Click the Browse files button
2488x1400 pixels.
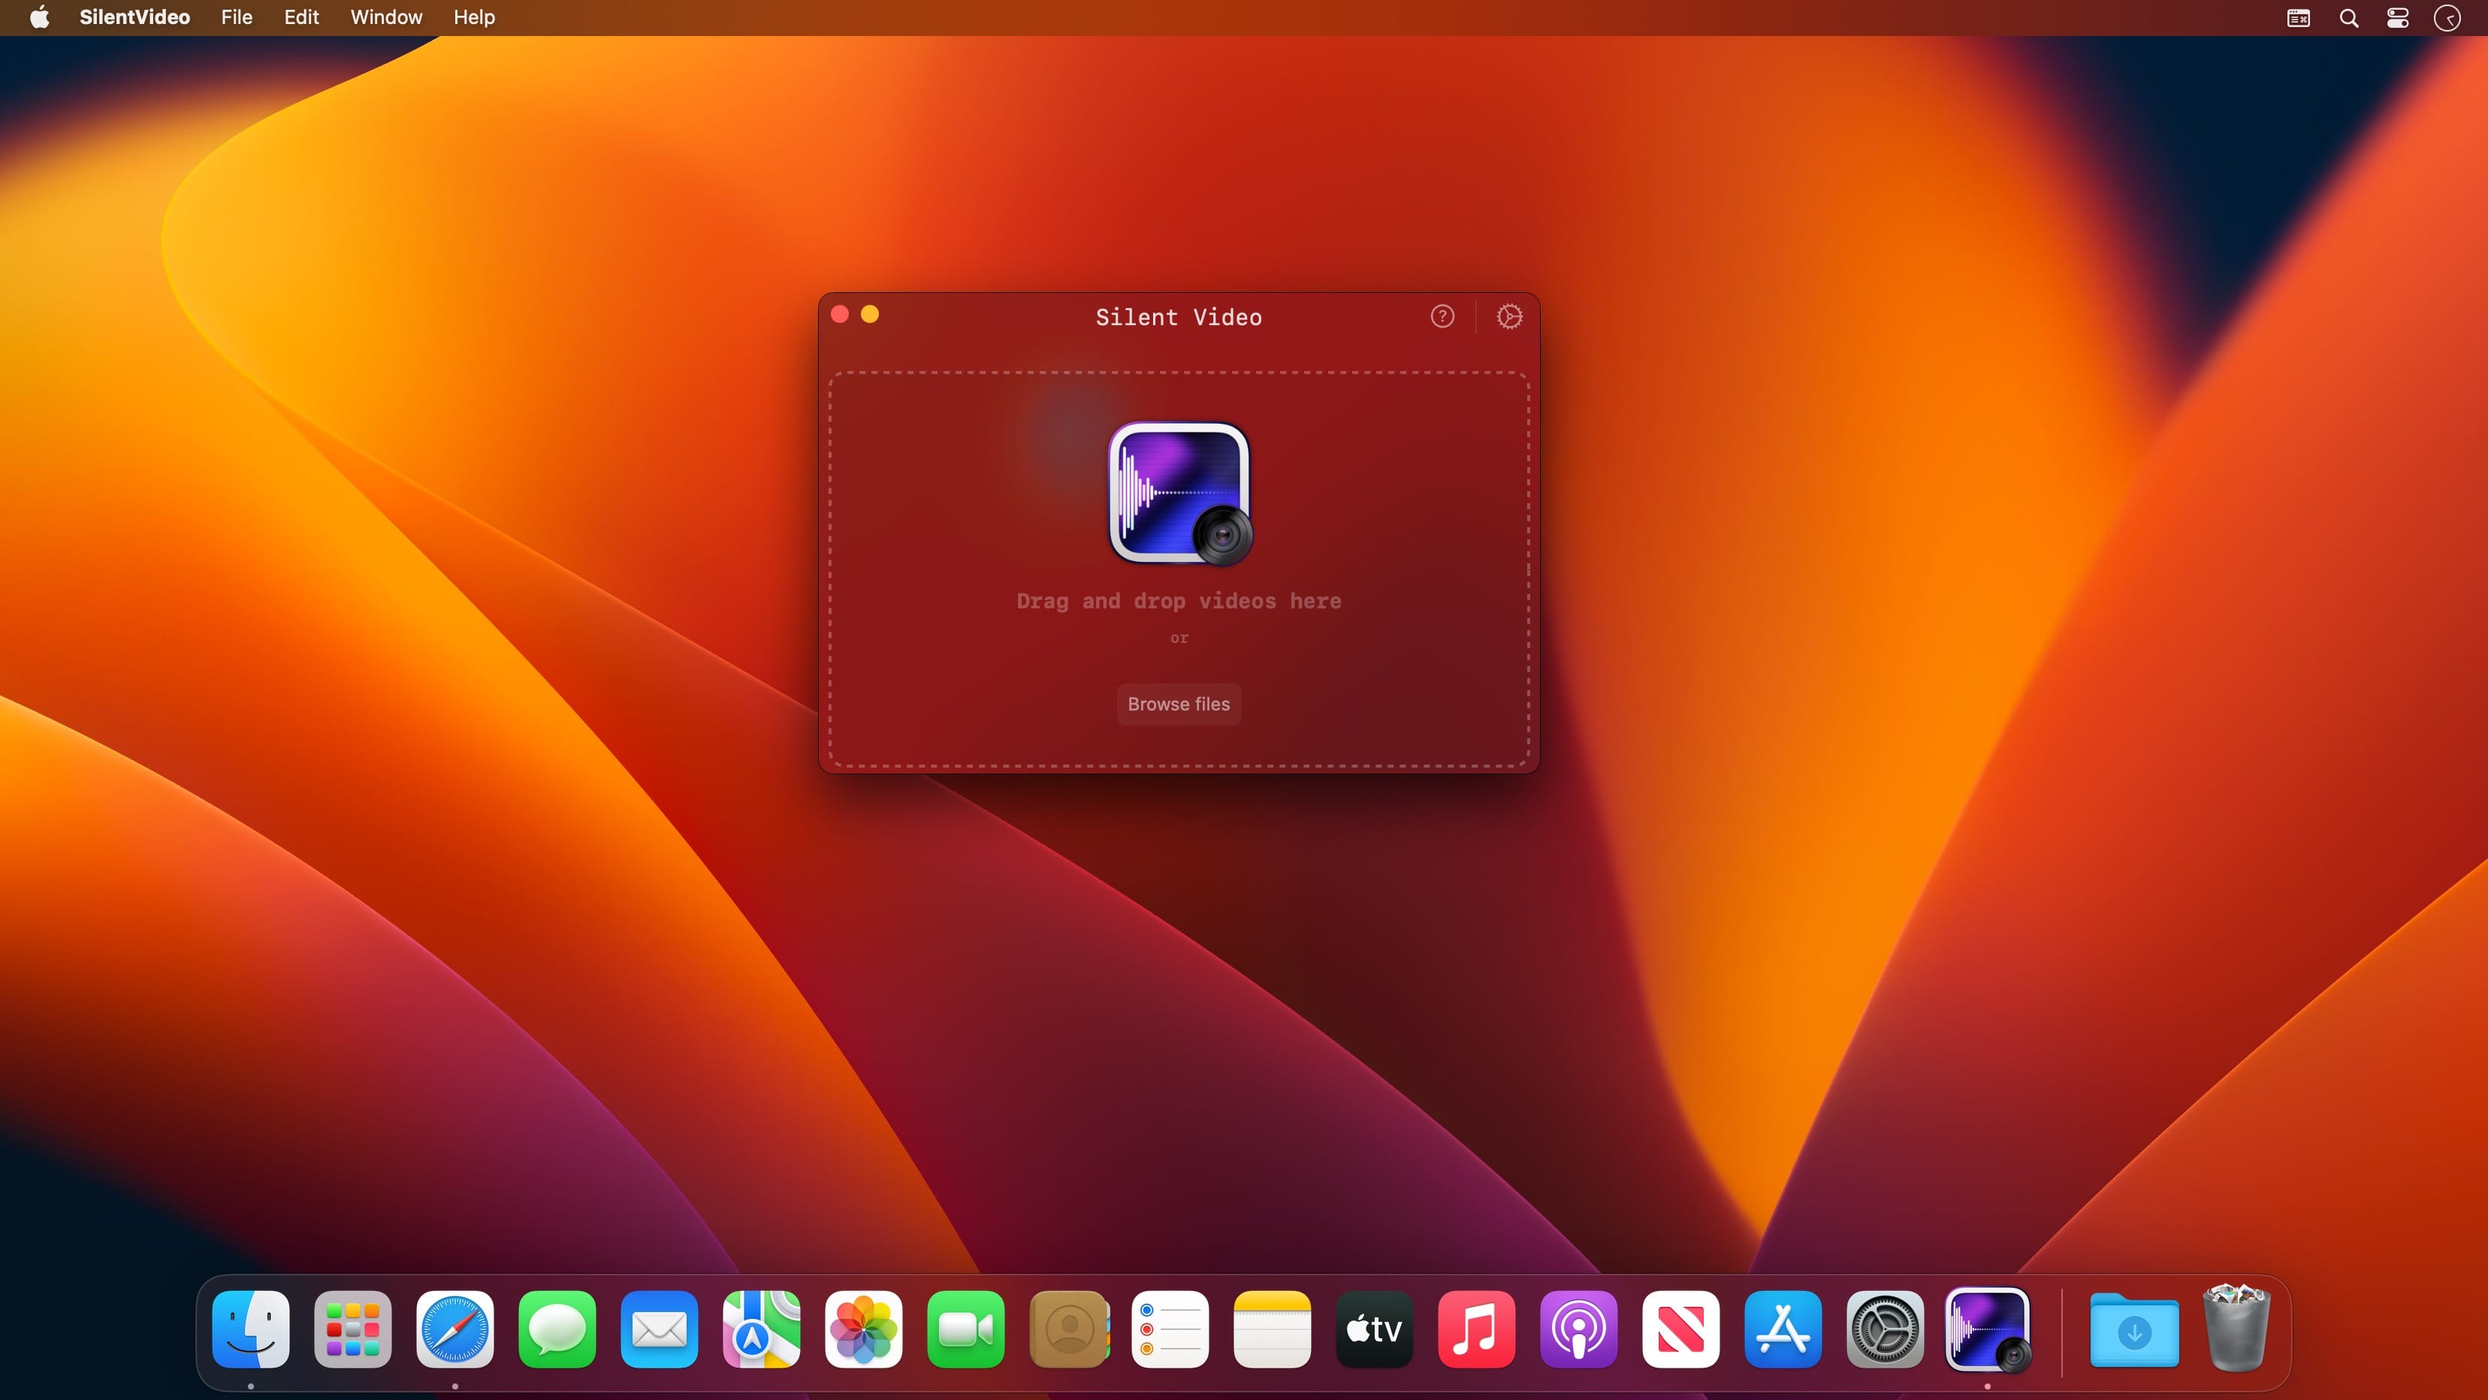tap(1179, 704)
